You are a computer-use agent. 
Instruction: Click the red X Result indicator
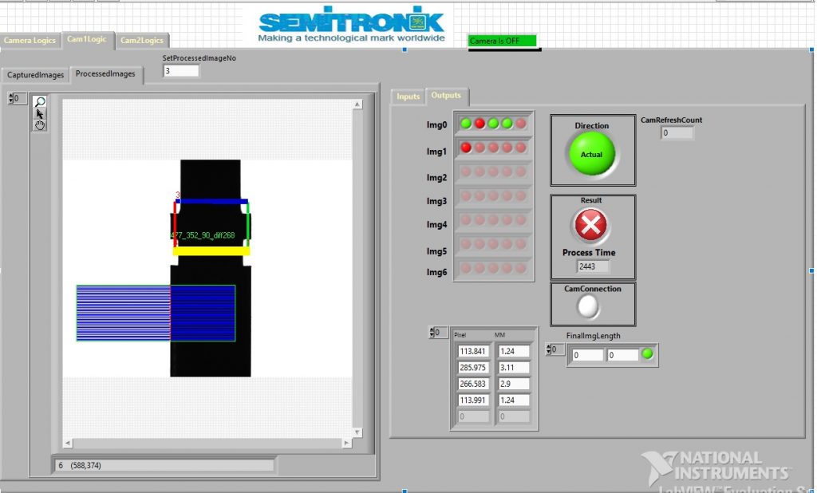pos(591,226)
